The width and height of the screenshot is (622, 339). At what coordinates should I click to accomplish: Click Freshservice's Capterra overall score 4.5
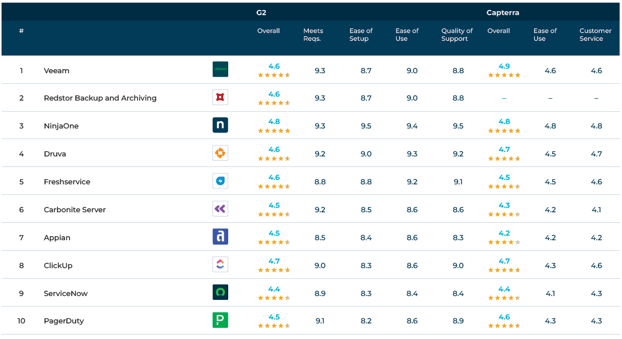pos(504,178)
